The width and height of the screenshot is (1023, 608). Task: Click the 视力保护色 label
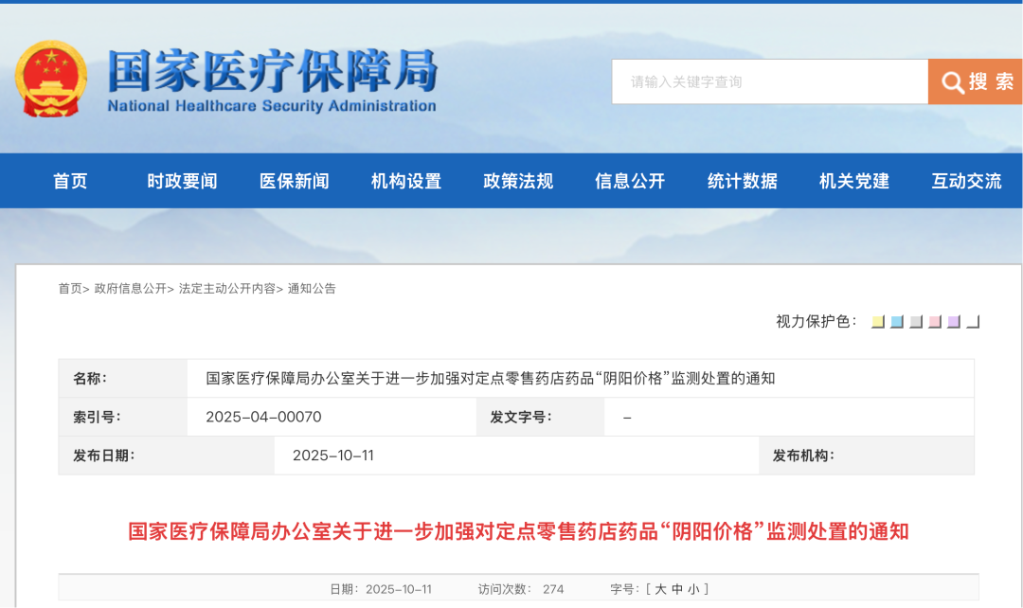[816, 322]
